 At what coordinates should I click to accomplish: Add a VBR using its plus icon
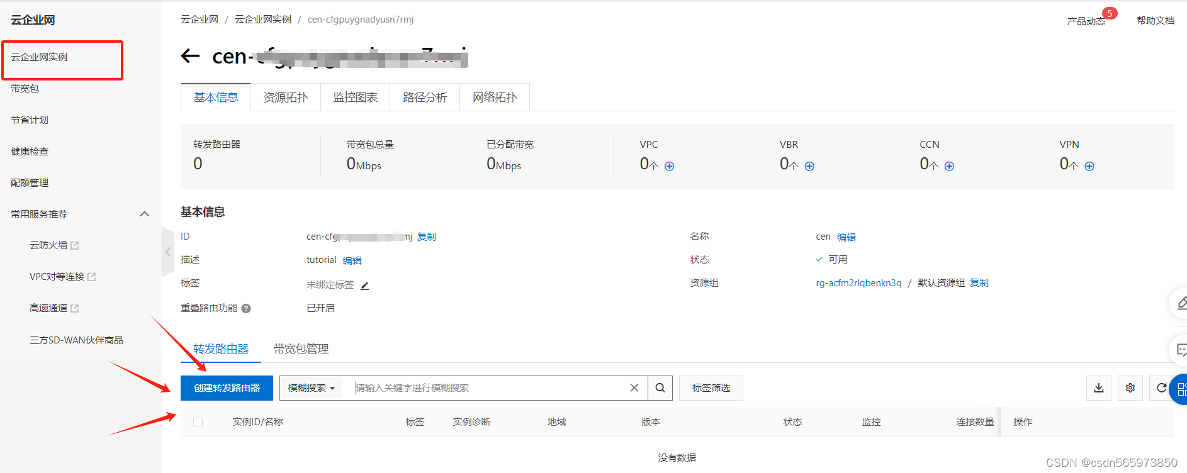[x=809, y=166]
